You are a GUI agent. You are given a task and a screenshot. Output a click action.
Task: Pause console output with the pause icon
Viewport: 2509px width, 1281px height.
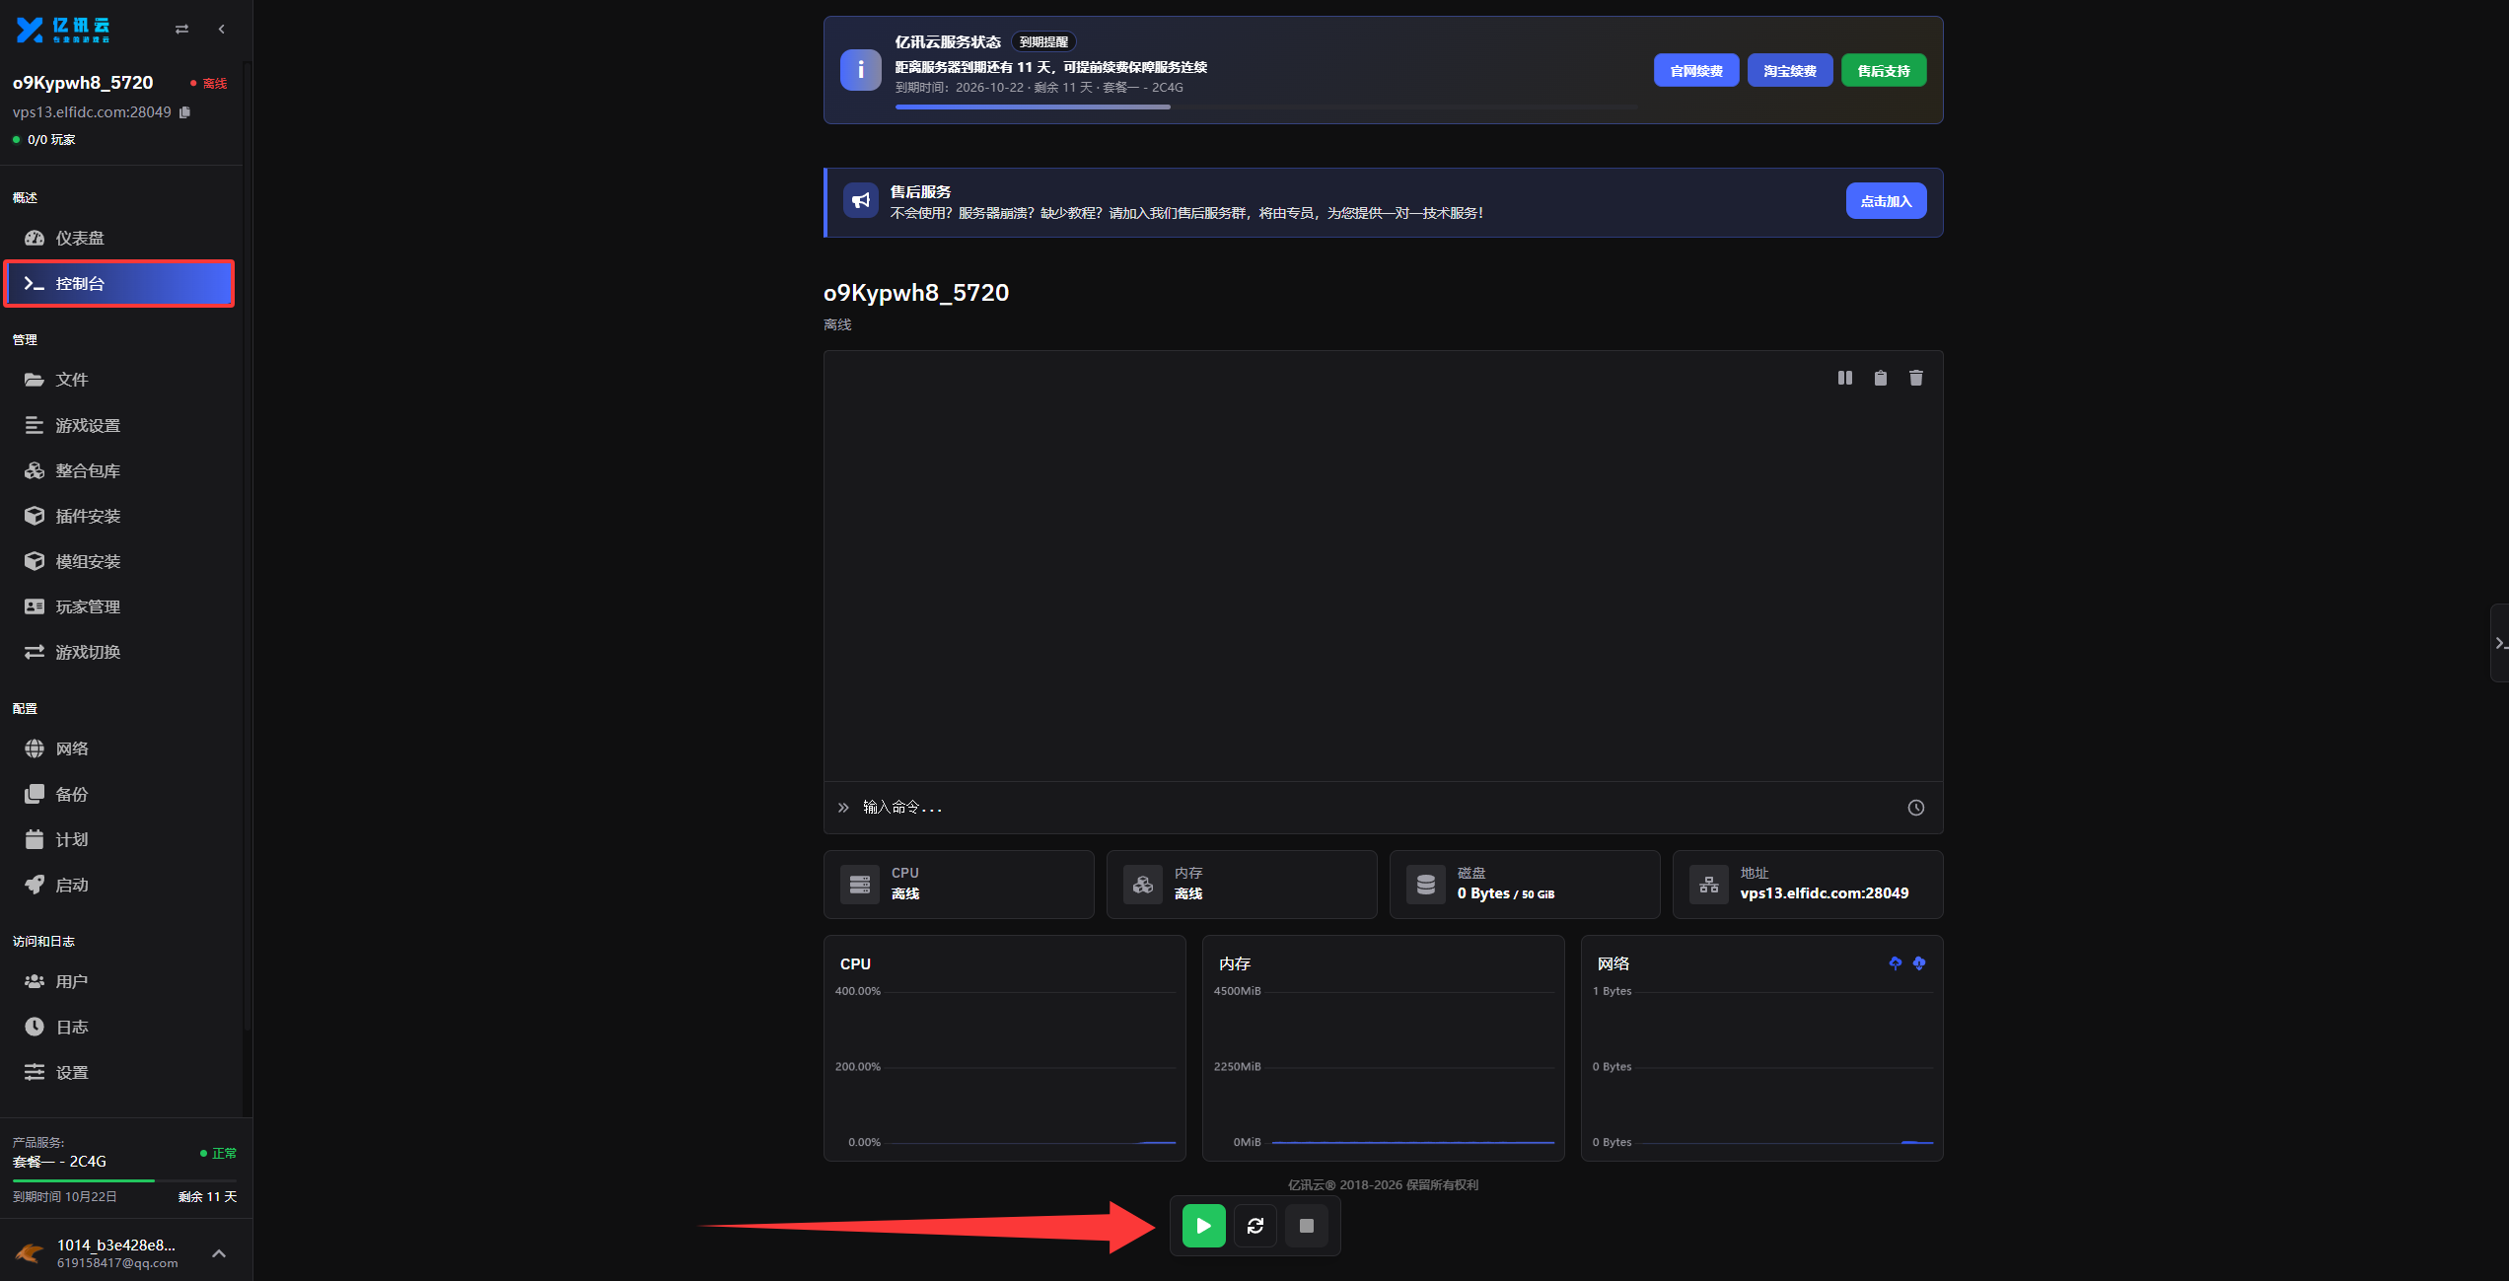[1845, 378]
